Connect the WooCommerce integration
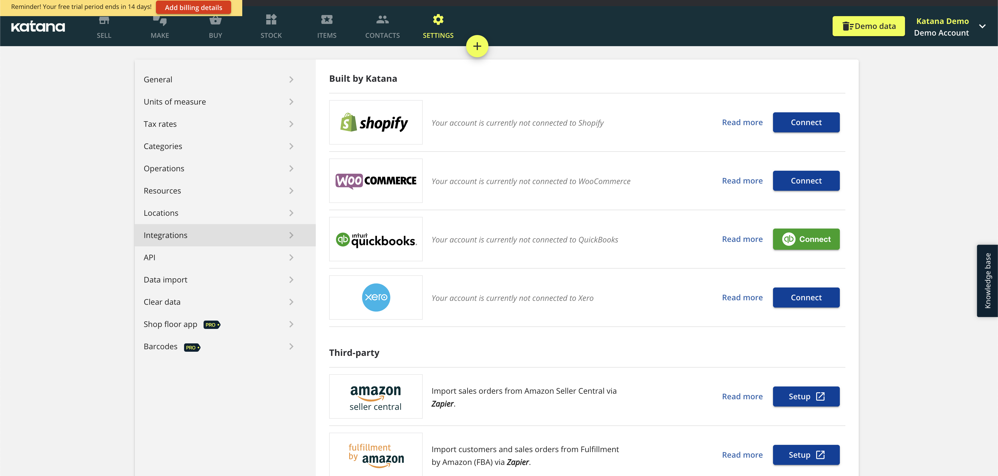This screenshot has height=476, width=998. (x=806, y=180)
